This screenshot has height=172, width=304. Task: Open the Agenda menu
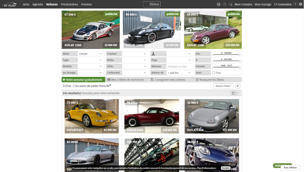[37, 4]
